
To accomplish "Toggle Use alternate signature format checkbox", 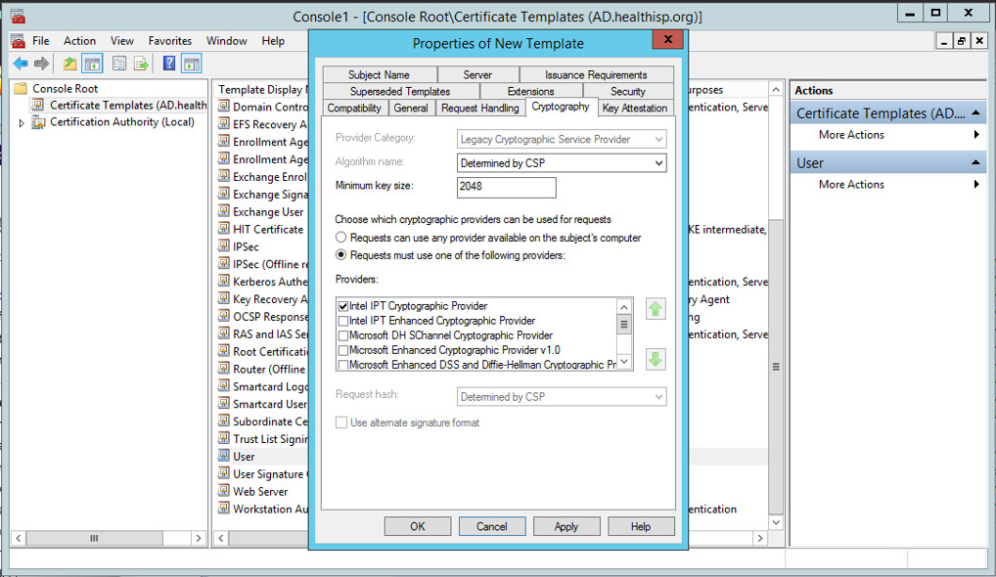I will coord(341,422).
